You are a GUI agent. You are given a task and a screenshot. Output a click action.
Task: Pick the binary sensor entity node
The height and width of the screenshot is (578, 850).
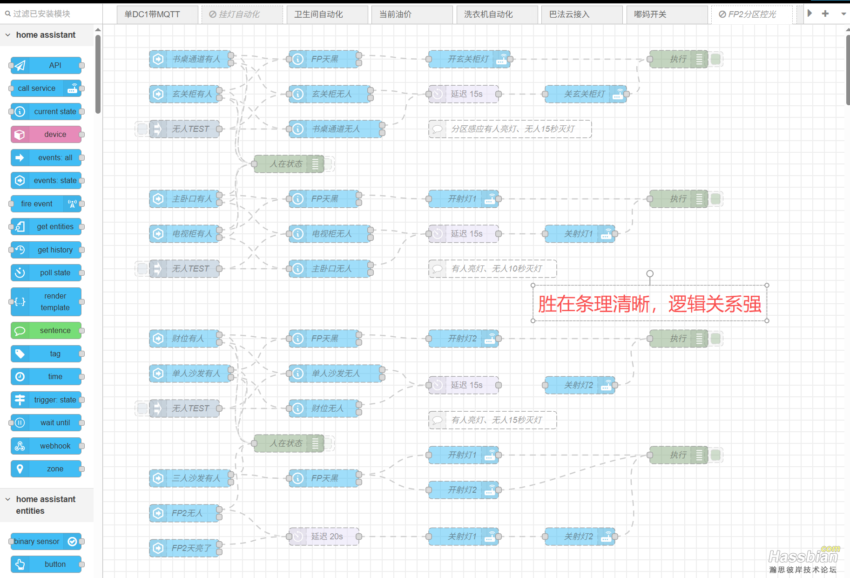click(46, 541)
